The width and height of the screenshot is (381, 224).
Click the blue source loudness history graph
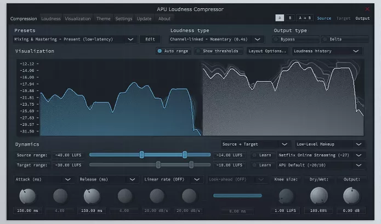point(121,109)
